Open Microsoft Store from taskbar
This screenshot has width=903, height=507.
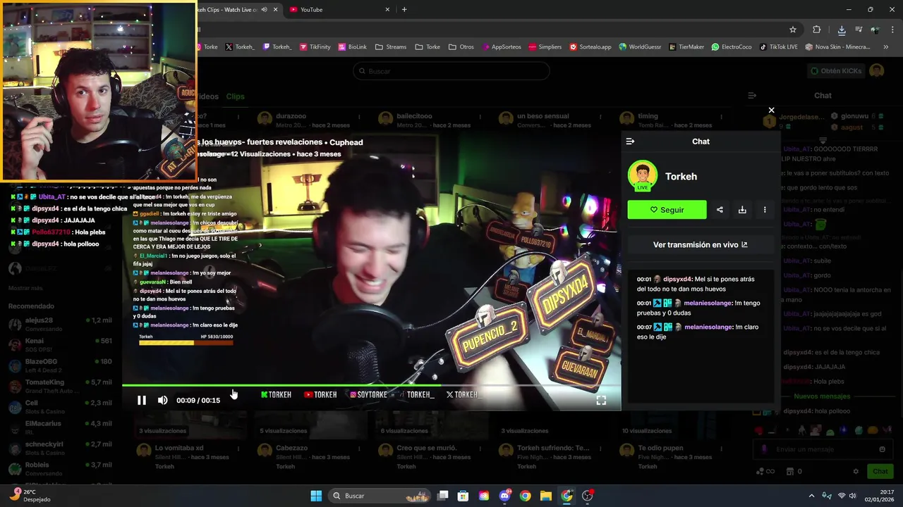coord(463,496)
